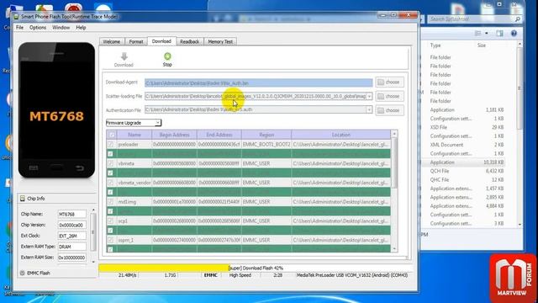This screenshot has height=303, width=538.
Task: Click the Chip Info panel icon
Action: tap(23, 199)
